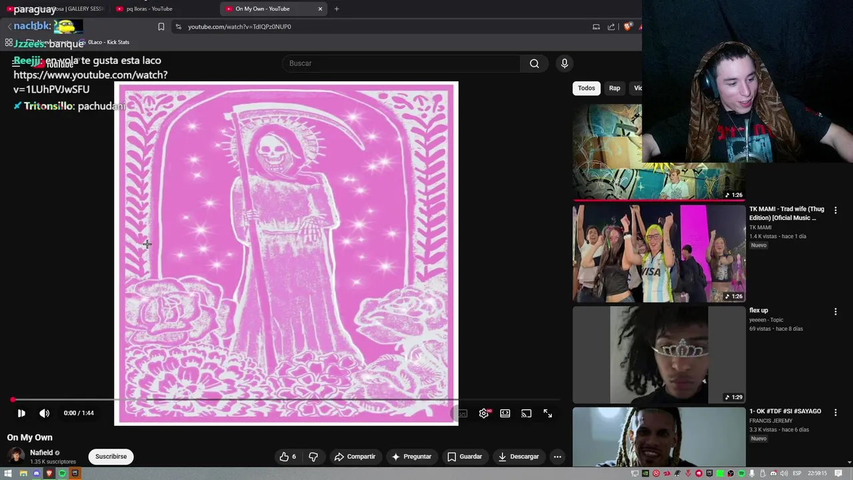
Task: Start voice search with the microphone
Action: click(564, 63)
